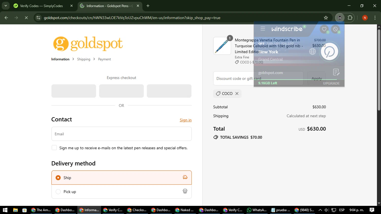Click UPGRADE in Windscribe popup
The height and width of the screenshot is (214, 381).
coord(331,83)
